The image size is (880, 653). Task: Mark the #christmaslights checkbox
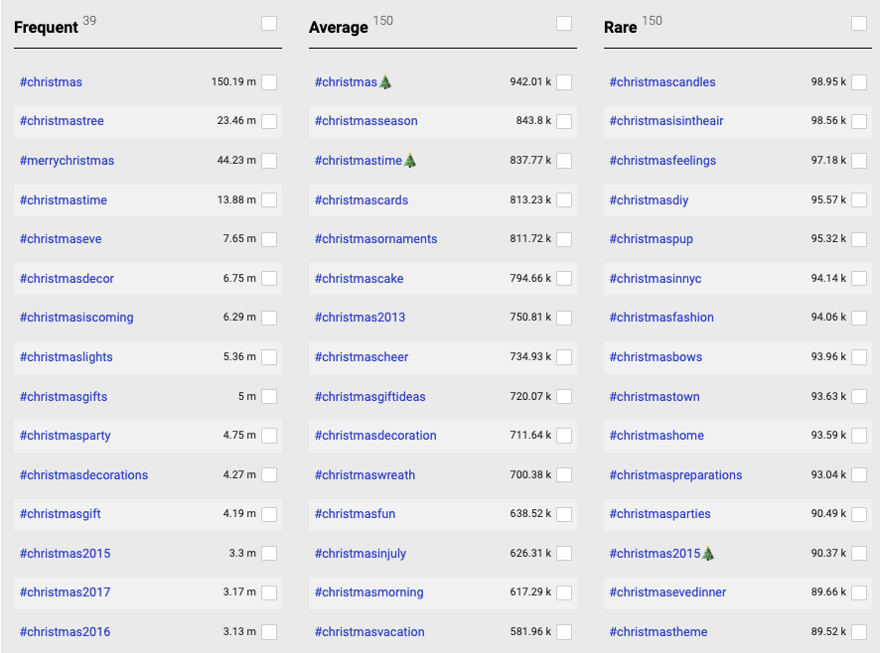coord(269,357)
